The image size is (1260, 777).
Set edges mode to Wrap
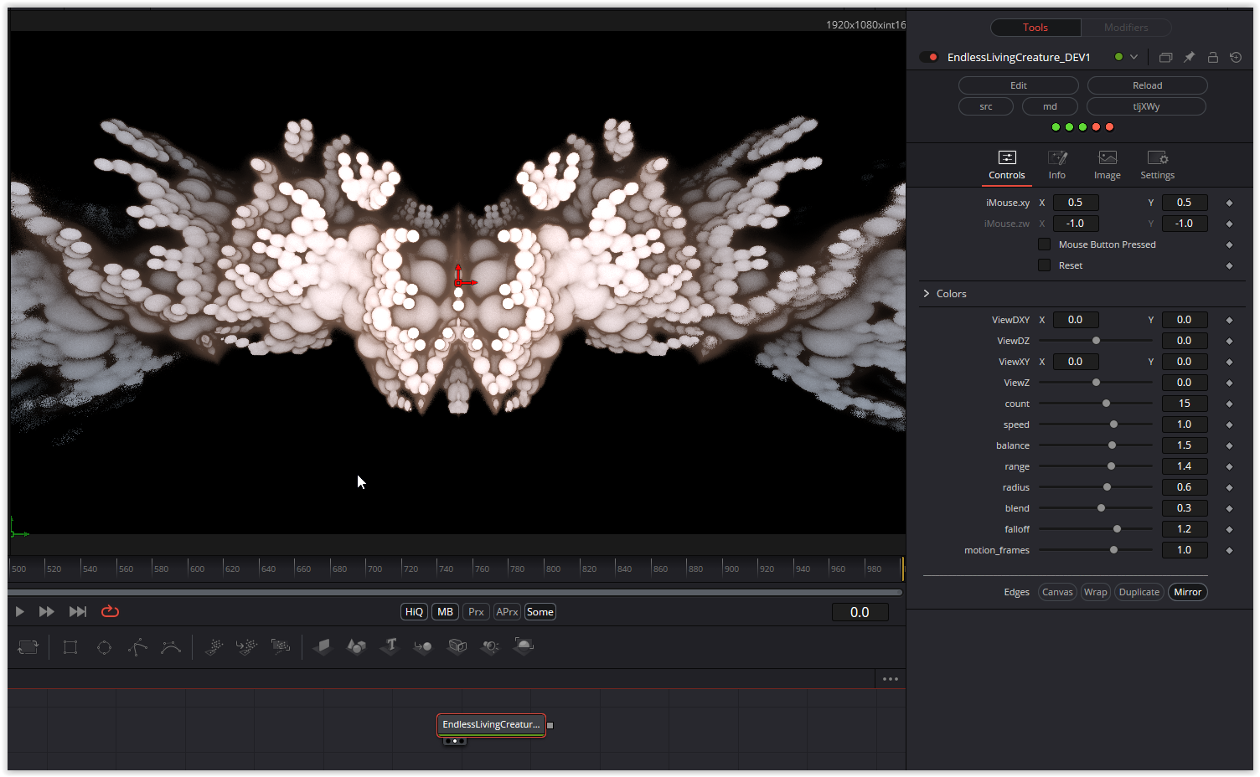1095,592
